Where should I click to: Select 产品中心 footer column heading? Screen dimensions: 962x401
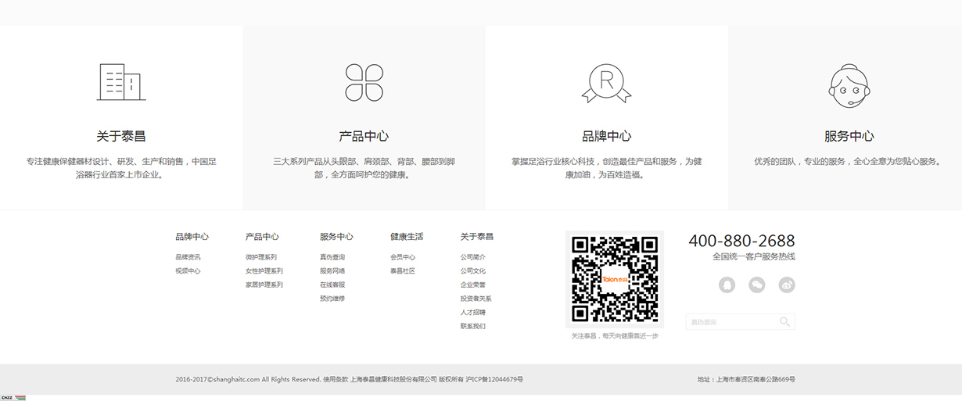[x=262, y=236]
